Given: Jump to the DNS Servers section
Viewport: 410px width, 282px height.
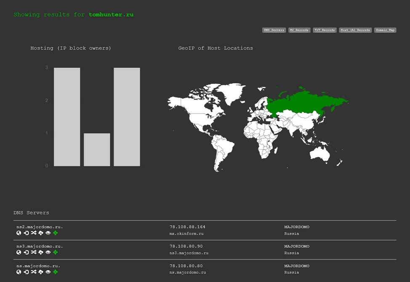Looking at the screenshot, I should [x=274, y=30].
